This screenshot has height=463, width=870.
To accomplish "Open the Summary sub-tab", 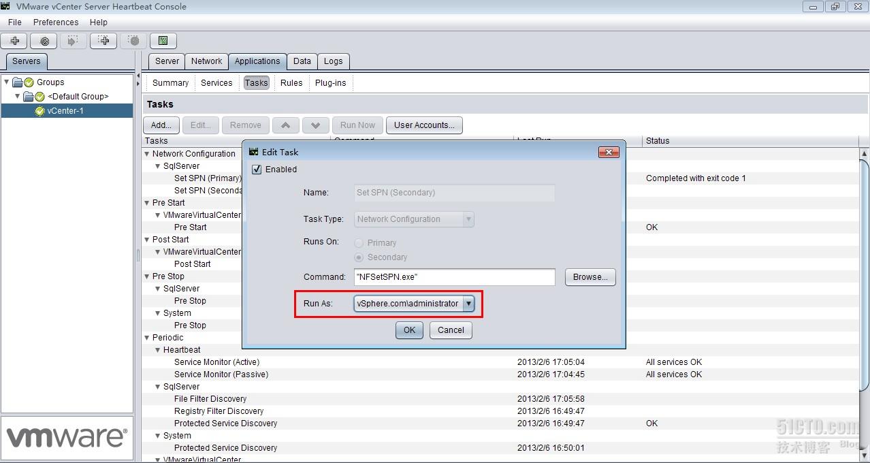I will (170, 83).
